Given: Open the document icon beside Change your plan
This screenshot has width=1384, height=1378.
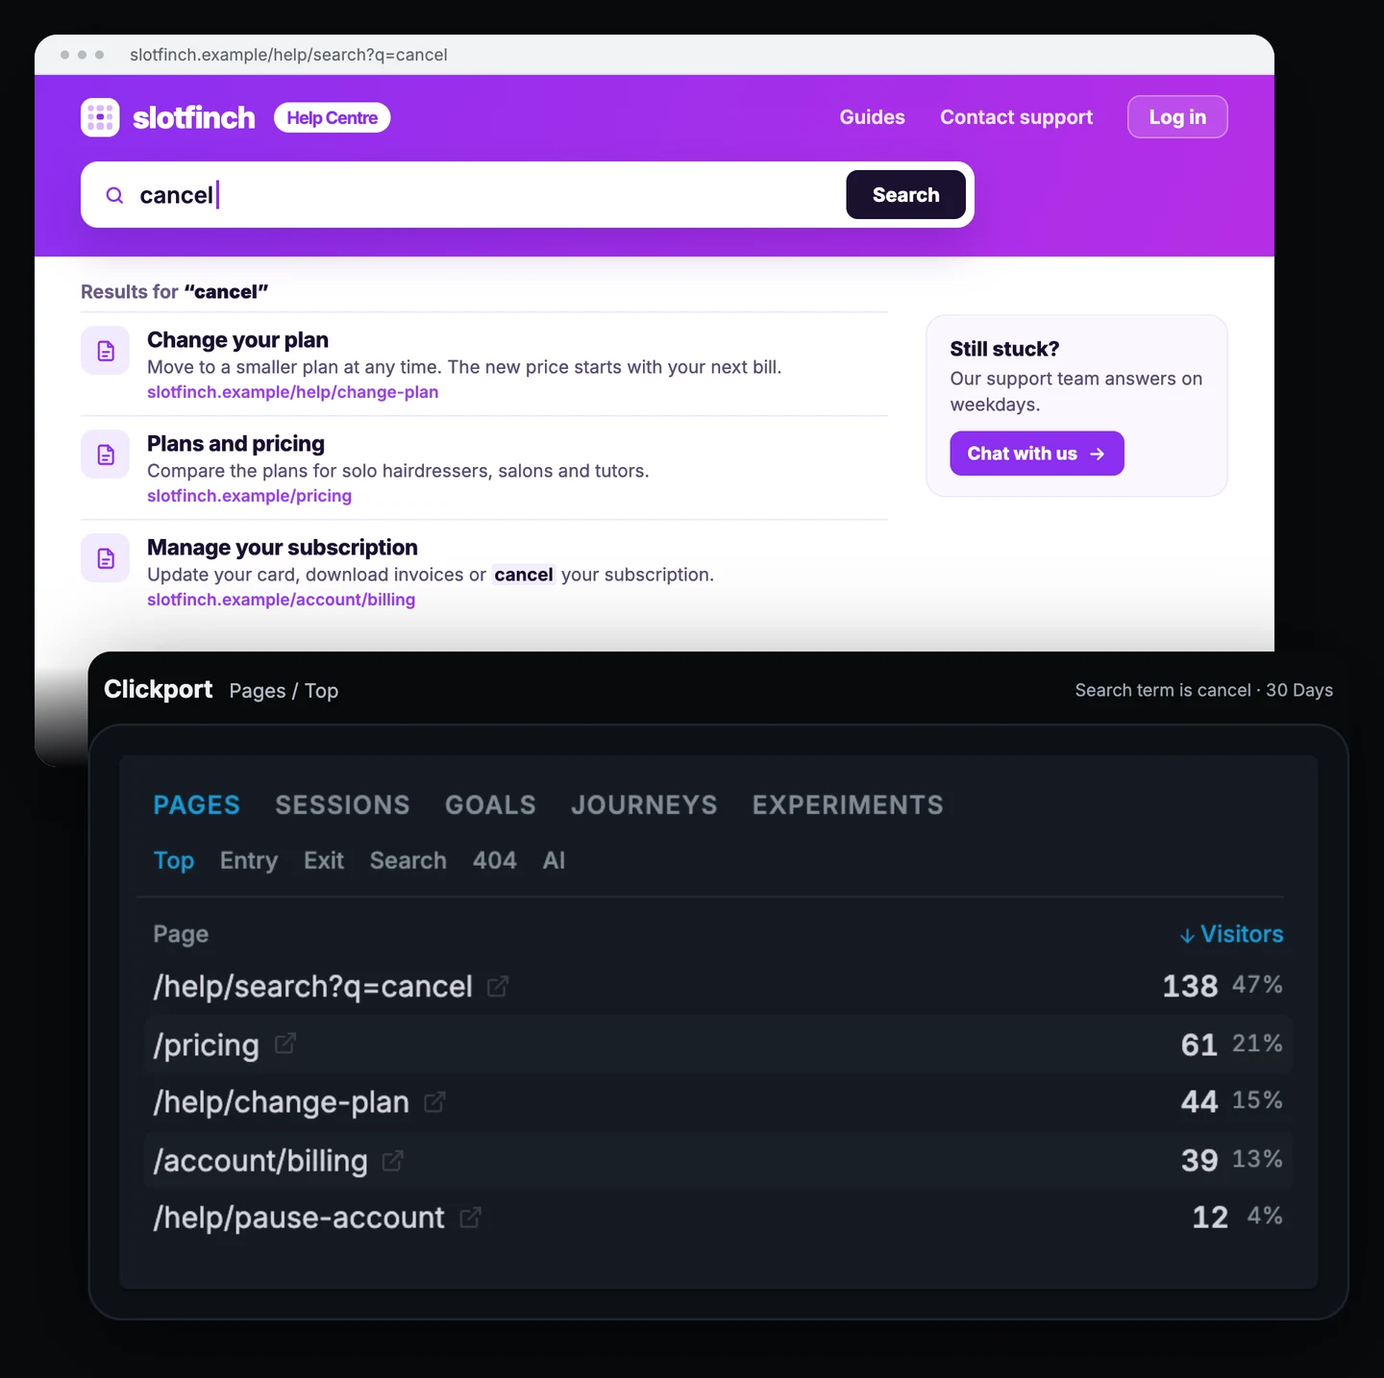Looking at the screenshot, I should tap(106, 351).
